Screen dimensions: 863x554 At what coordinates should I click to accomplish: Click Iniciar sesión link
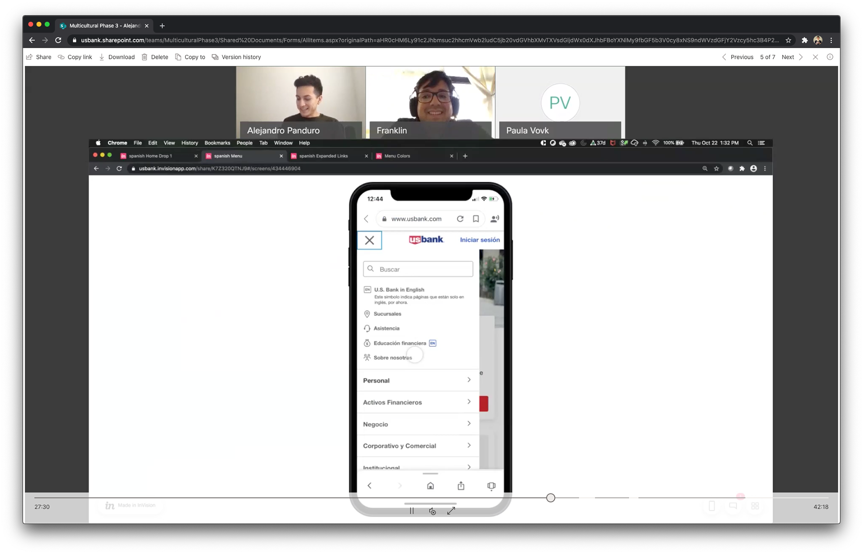point(480,240)
